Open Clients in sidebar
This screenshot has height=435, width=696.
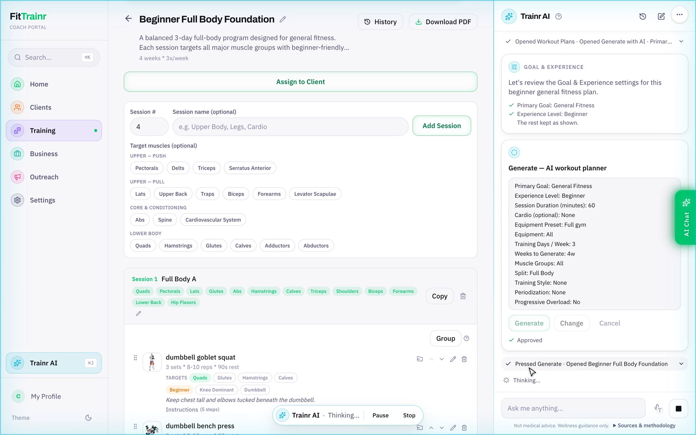pyautogui.click(x=54, y=107)
